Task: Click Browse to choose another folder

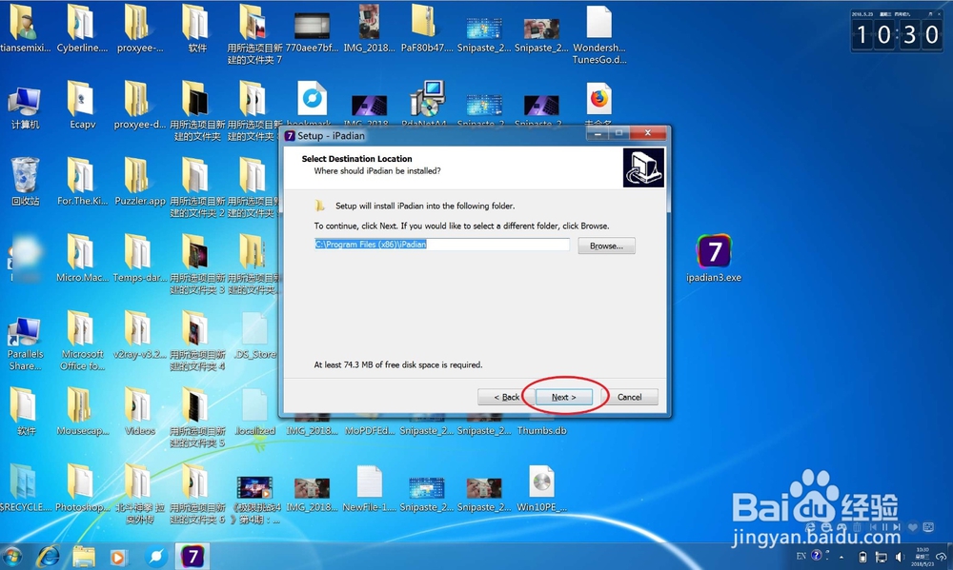Action: point(606,246)
